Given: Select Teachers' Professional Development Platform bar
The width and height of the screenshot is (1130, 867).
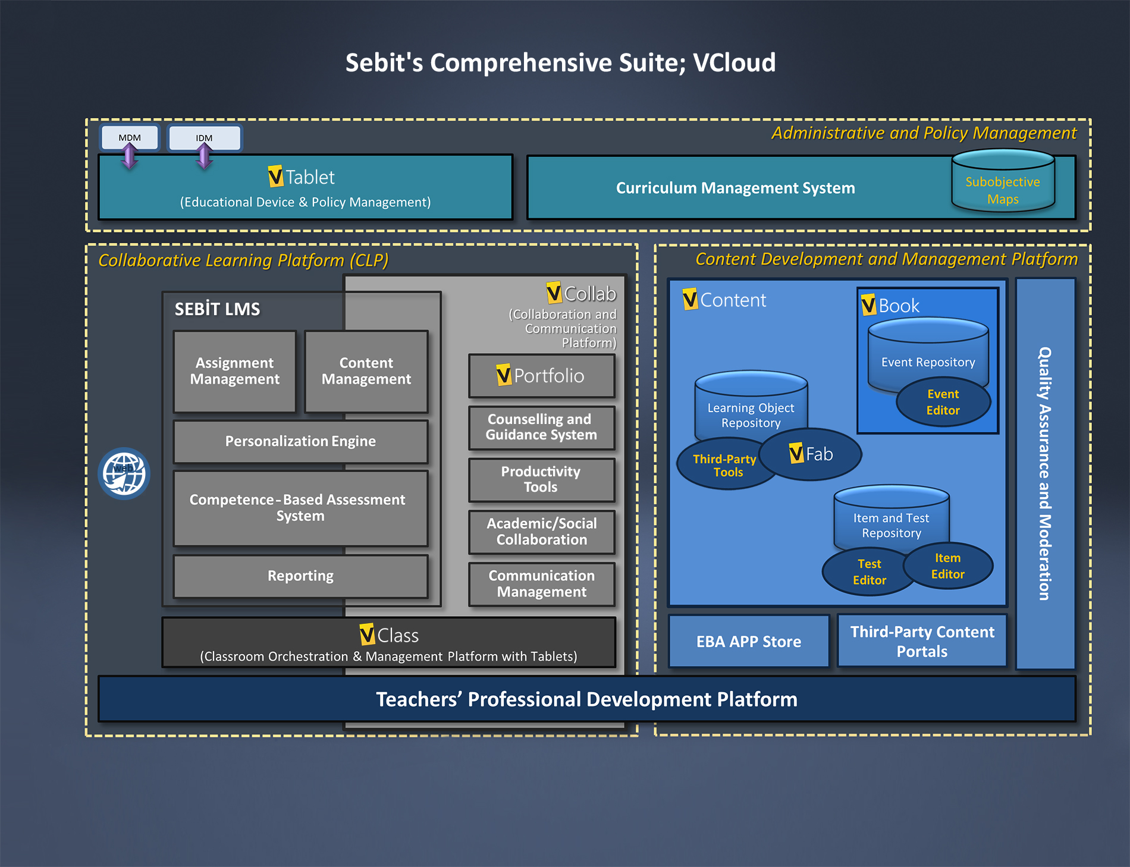Looking at the screenshot, I should tap(586, 699).
